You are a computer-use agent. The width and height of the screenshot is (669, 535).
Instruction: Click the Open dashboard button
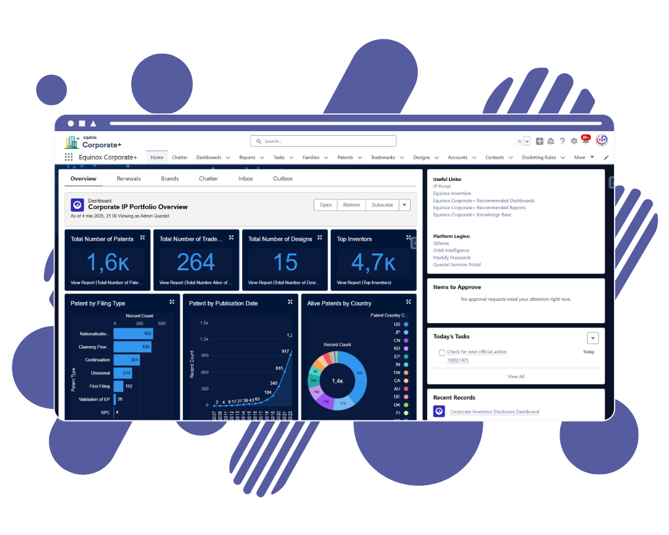click(x=325, y=205)
